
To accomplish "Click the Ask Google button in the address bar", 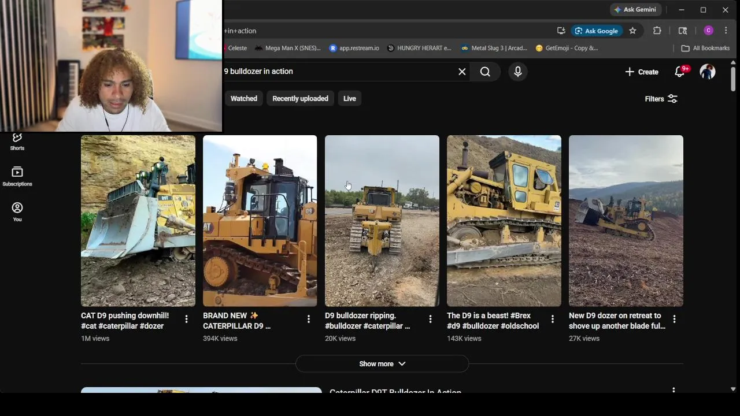I will [x=597, y=31].
